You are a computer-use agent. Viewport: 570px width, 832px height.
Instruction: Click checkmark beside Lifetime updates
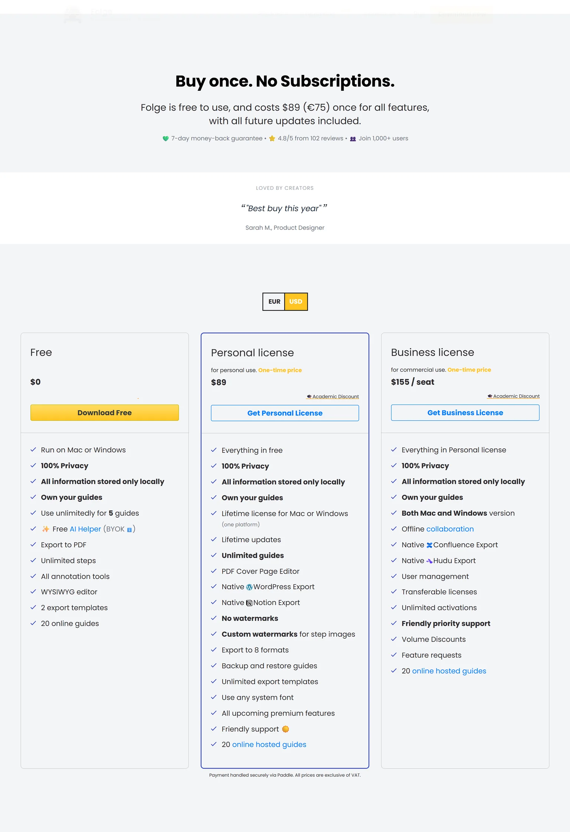214,539
